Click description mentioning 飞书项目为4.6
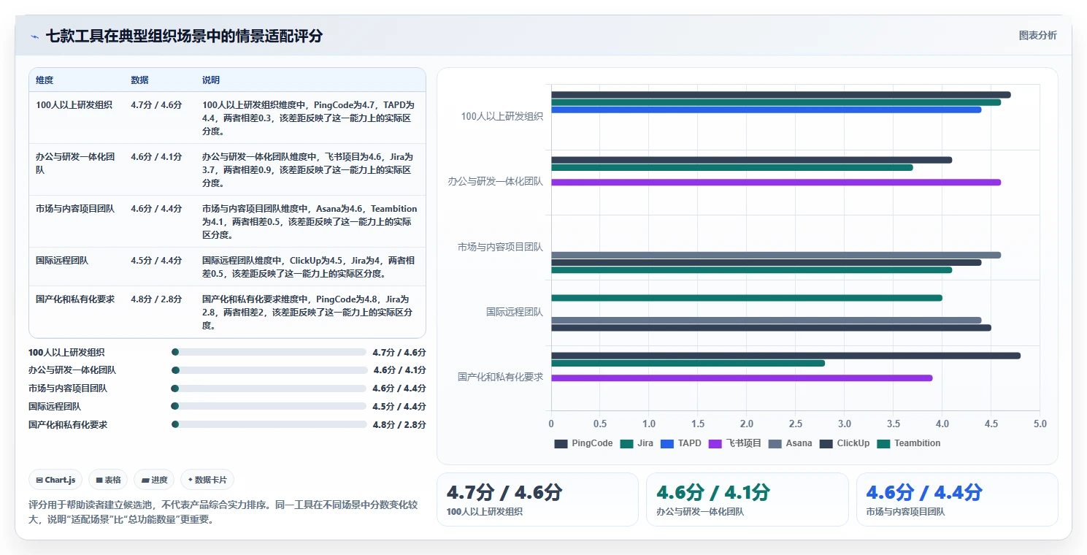 (308, 170)
